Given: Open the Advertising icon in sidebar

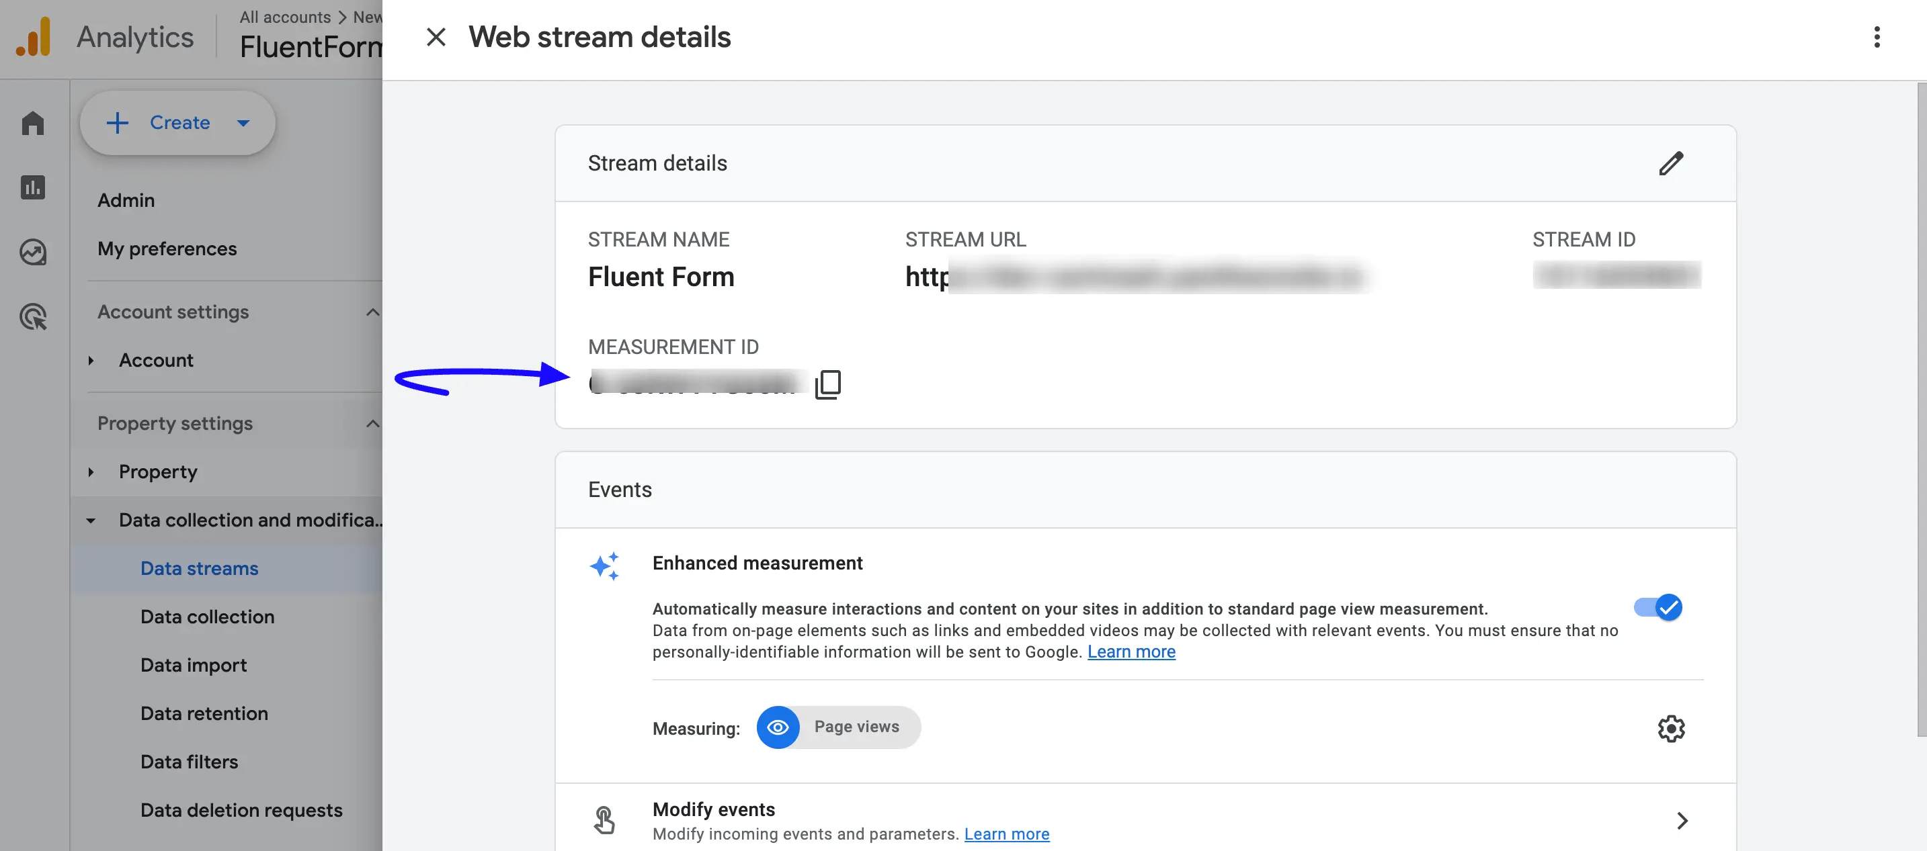Looking at the screenshot, I should click(x=33, y=316).
